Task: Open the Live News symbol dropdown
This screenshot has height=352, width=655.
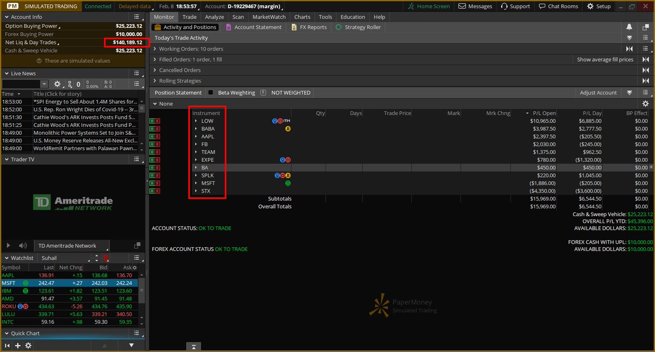Action: click(44, 84)
